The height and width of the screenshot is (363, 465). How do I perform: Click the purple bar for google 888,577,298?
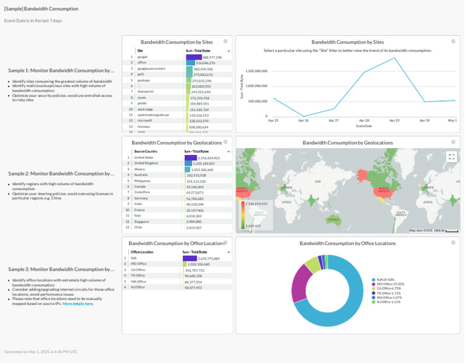coord(194,57)
